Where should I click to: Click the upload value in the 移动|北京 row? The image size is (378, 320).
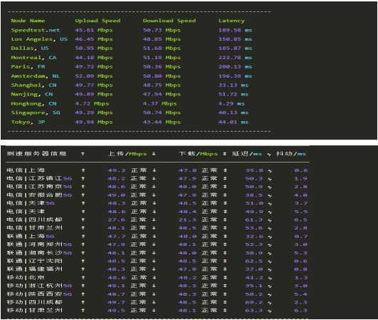(x=117, y=278)
